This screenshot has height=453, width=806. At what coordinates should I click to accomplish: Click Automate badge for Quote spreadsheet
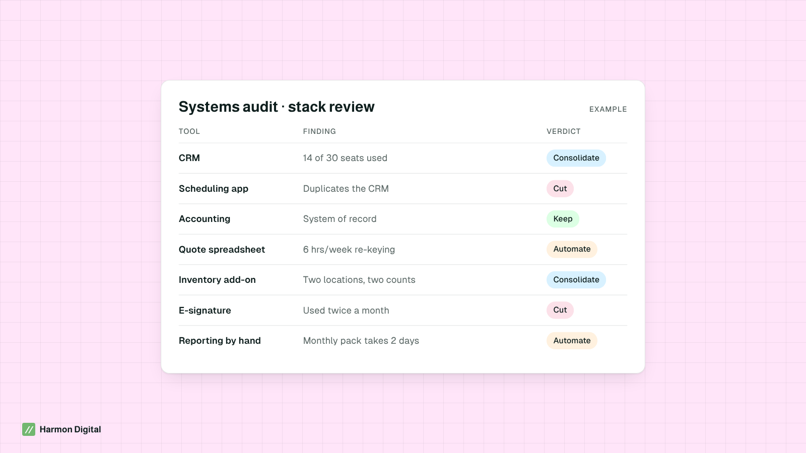(572, 249)
